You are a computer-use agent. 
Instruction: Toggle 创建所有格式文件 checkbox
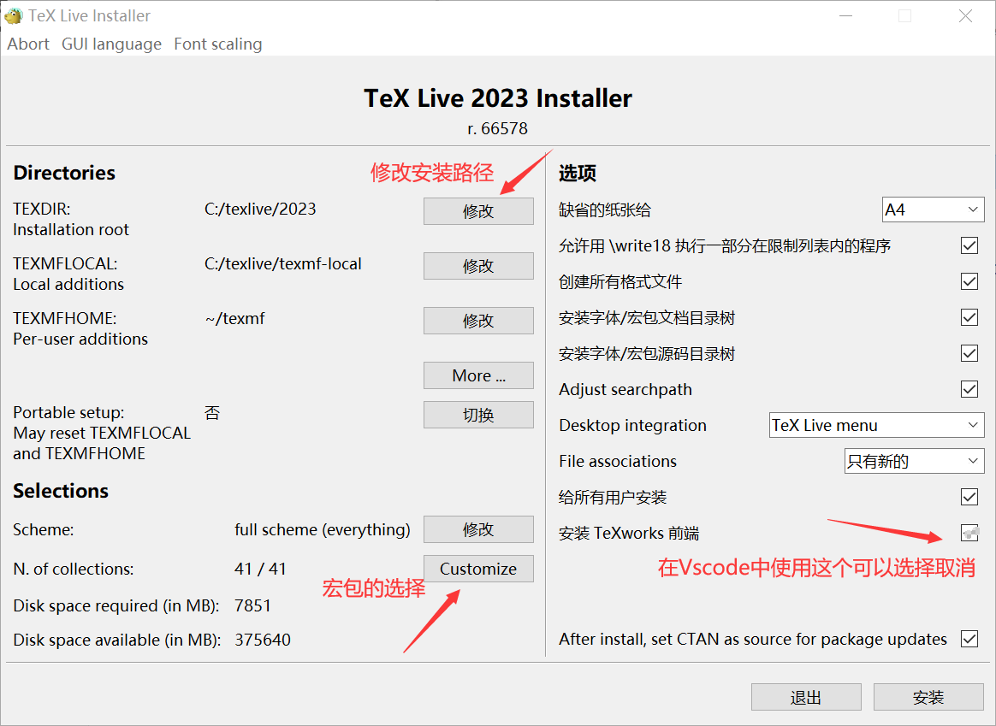pos(969,281)
